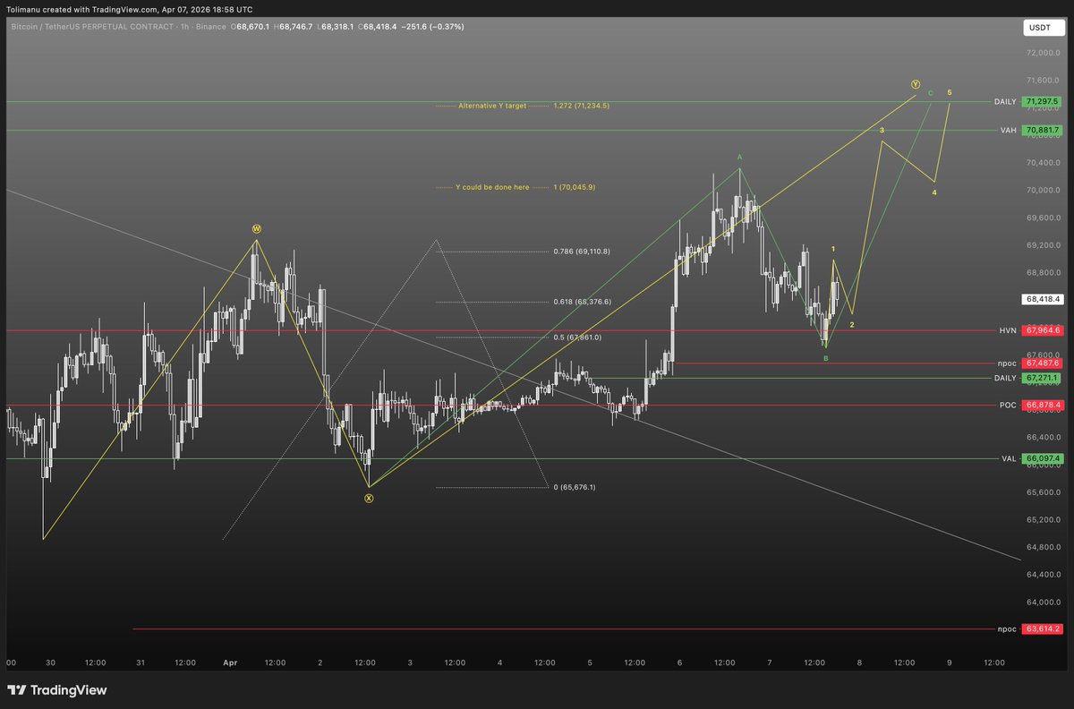
Task: Click 72,000.0 on the price axis
Action: coord(1043,54)
